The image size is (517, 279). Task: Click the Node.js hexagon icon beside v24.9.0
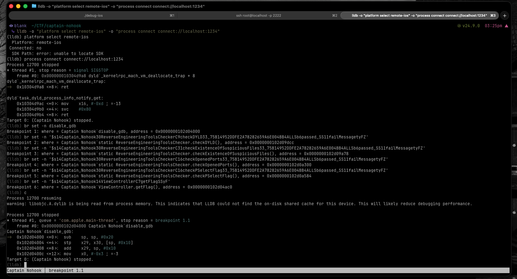(x=459, y=26)
